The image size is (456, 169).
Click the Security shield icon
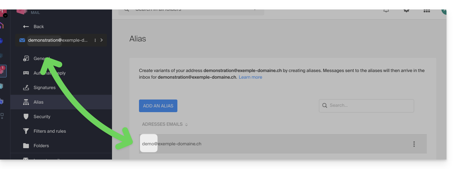(x=26, y=117)
